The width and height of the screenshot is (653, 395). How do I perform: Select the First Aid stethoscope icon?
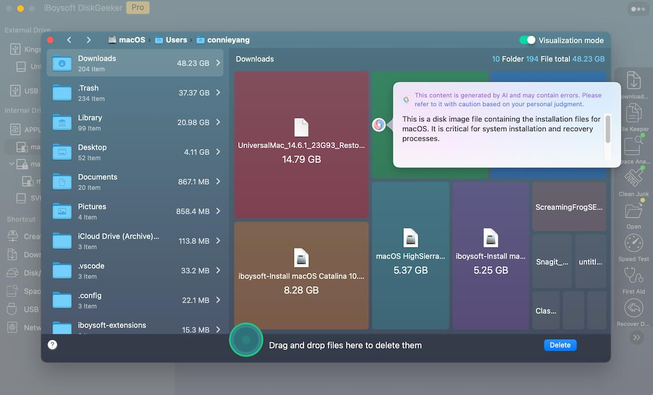(x=634, y=276)
